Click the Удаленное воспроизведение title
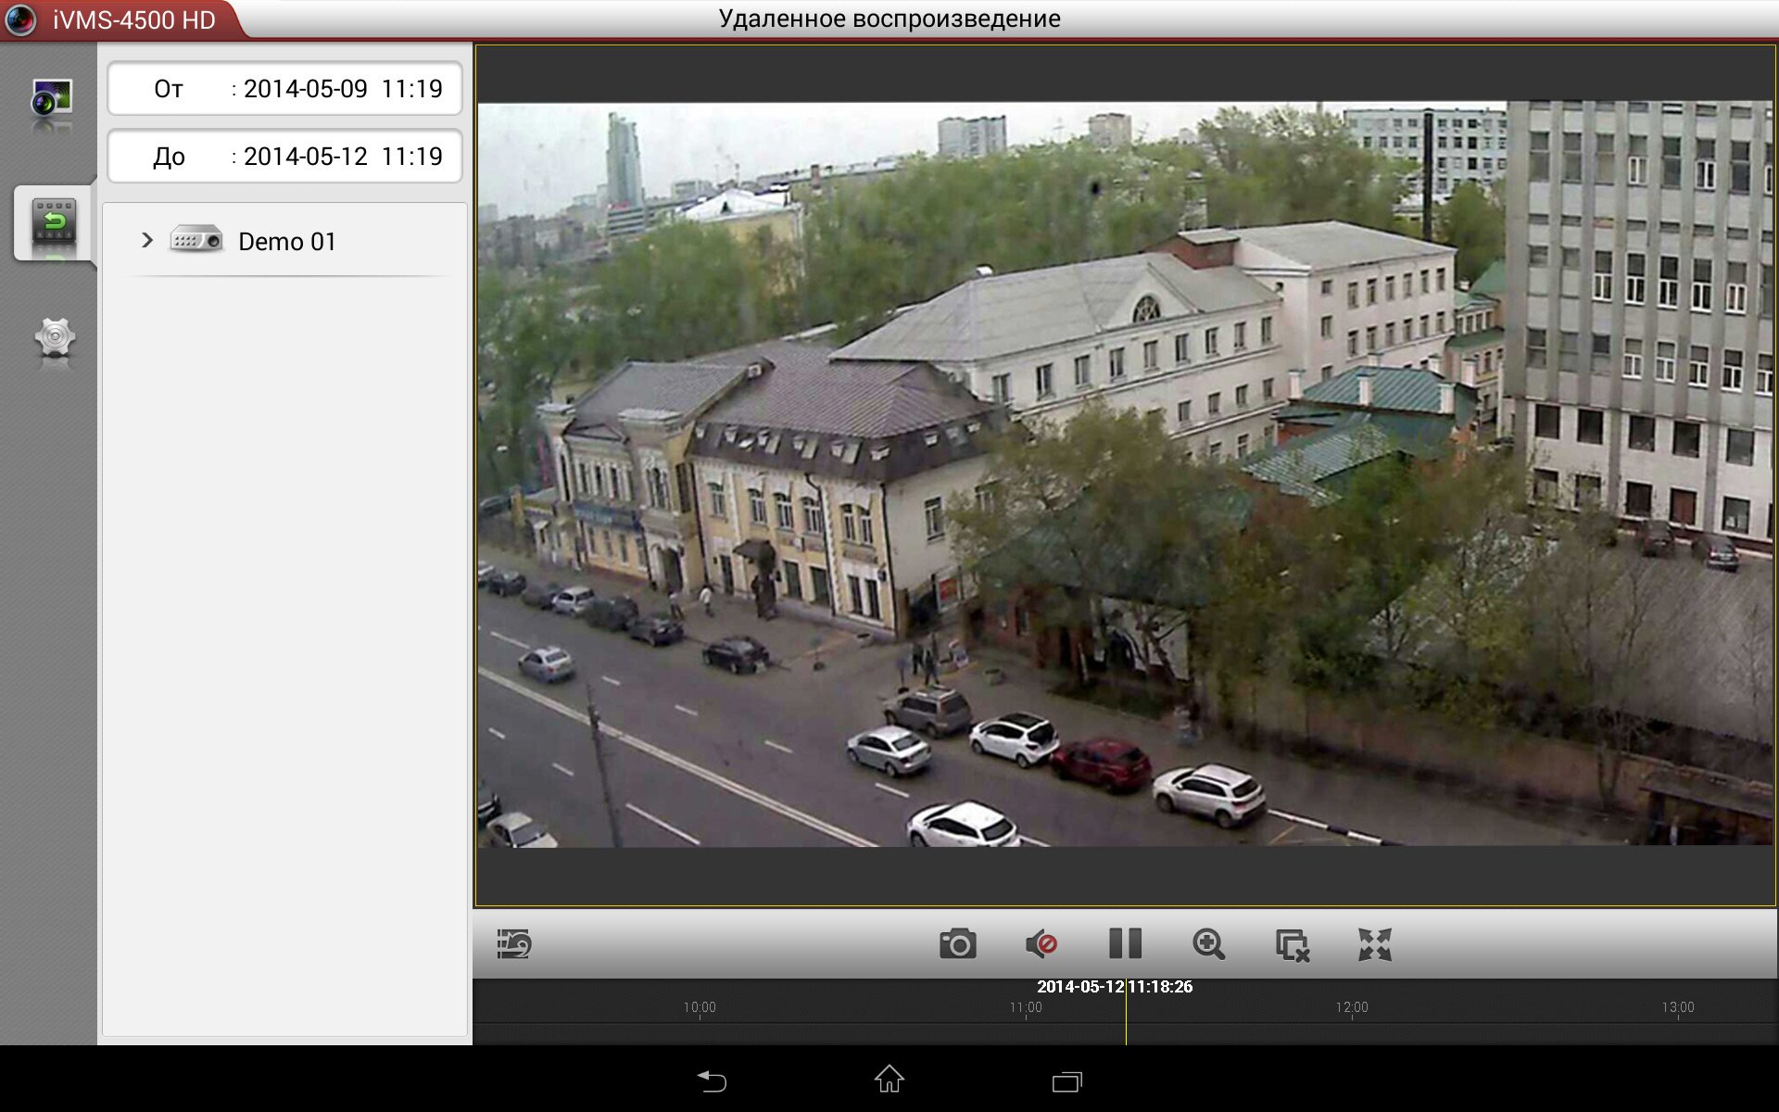Viewport: 1779px width, 1112px height. (889, 19)
